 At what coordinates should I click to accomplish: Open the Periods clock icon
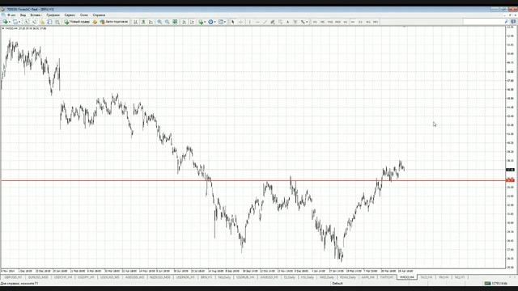pos(210,22)
